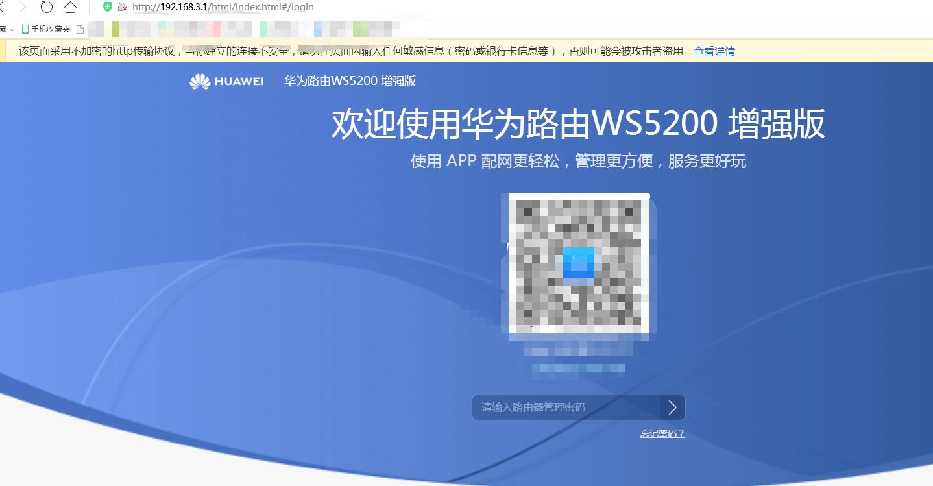
Task: Click the page refresh icon
Action: point(45,8)
